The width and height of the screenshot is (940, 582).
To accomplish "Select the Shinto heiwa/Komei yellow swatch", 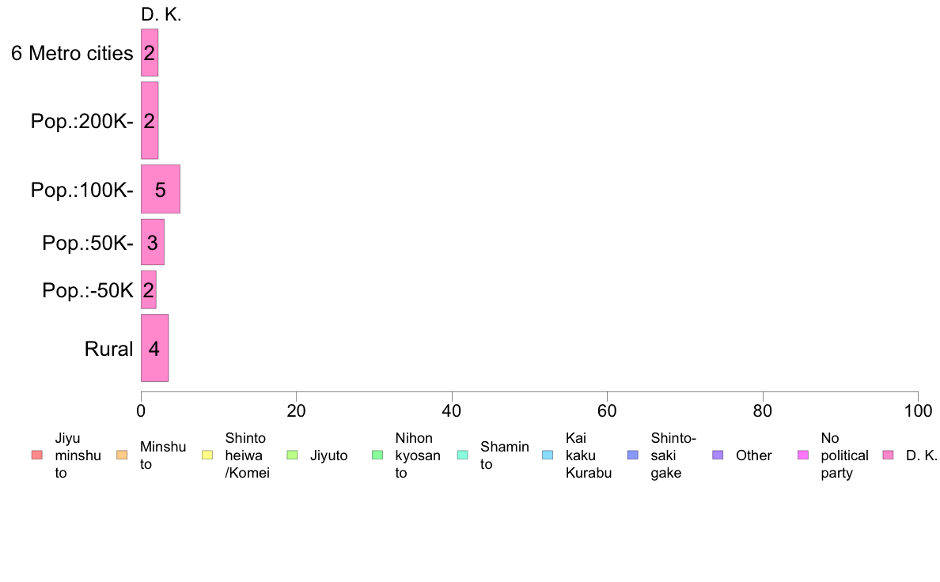I will pyautogui.click(x=207, y=455).
